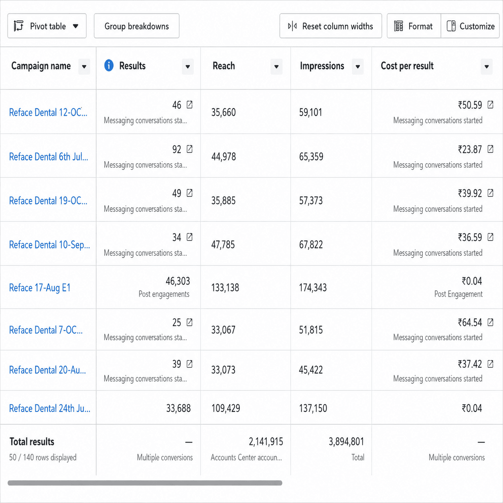Click Reset column widths button

coord(331,26)
